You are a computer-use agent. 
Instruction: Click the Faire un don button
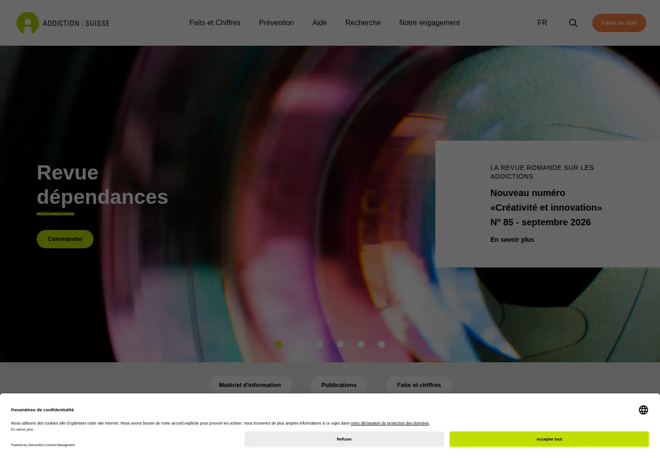pyautogui.click(x=619, y=23)
